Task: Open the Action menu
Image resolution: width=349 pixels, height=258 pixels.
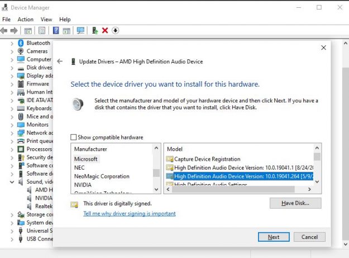Action: [25, 20]
